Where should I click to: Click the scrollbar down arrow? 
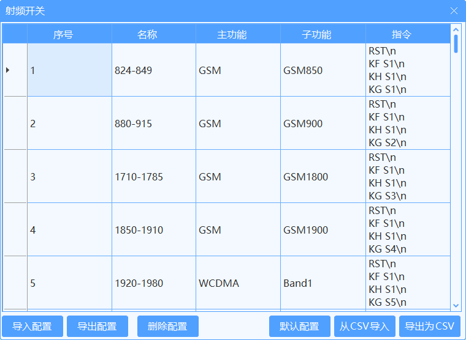(456, 305)
